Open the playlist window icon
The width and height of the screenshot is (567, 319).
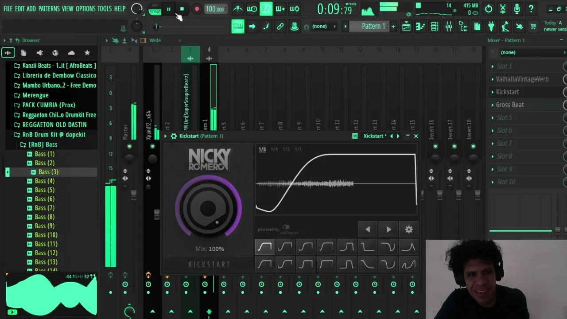pyautogui.click(x=406, y=27)
